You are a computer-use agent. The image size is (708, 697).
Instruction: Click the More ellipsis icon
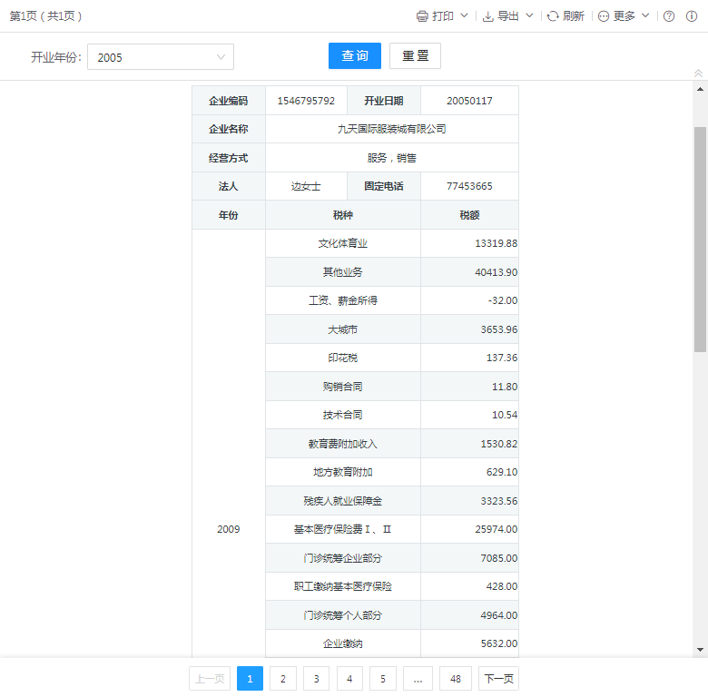604,16
